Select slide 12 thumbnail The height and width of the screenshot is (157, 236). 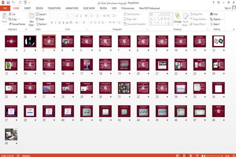click(218, 41)
